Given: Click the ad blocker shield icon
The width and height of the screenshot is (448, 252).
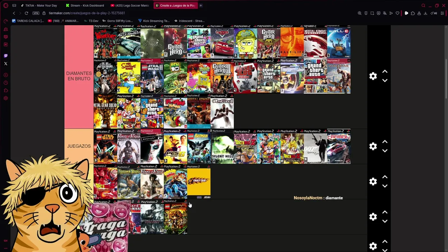Looking at the screenshot, I should pos(378,13).
